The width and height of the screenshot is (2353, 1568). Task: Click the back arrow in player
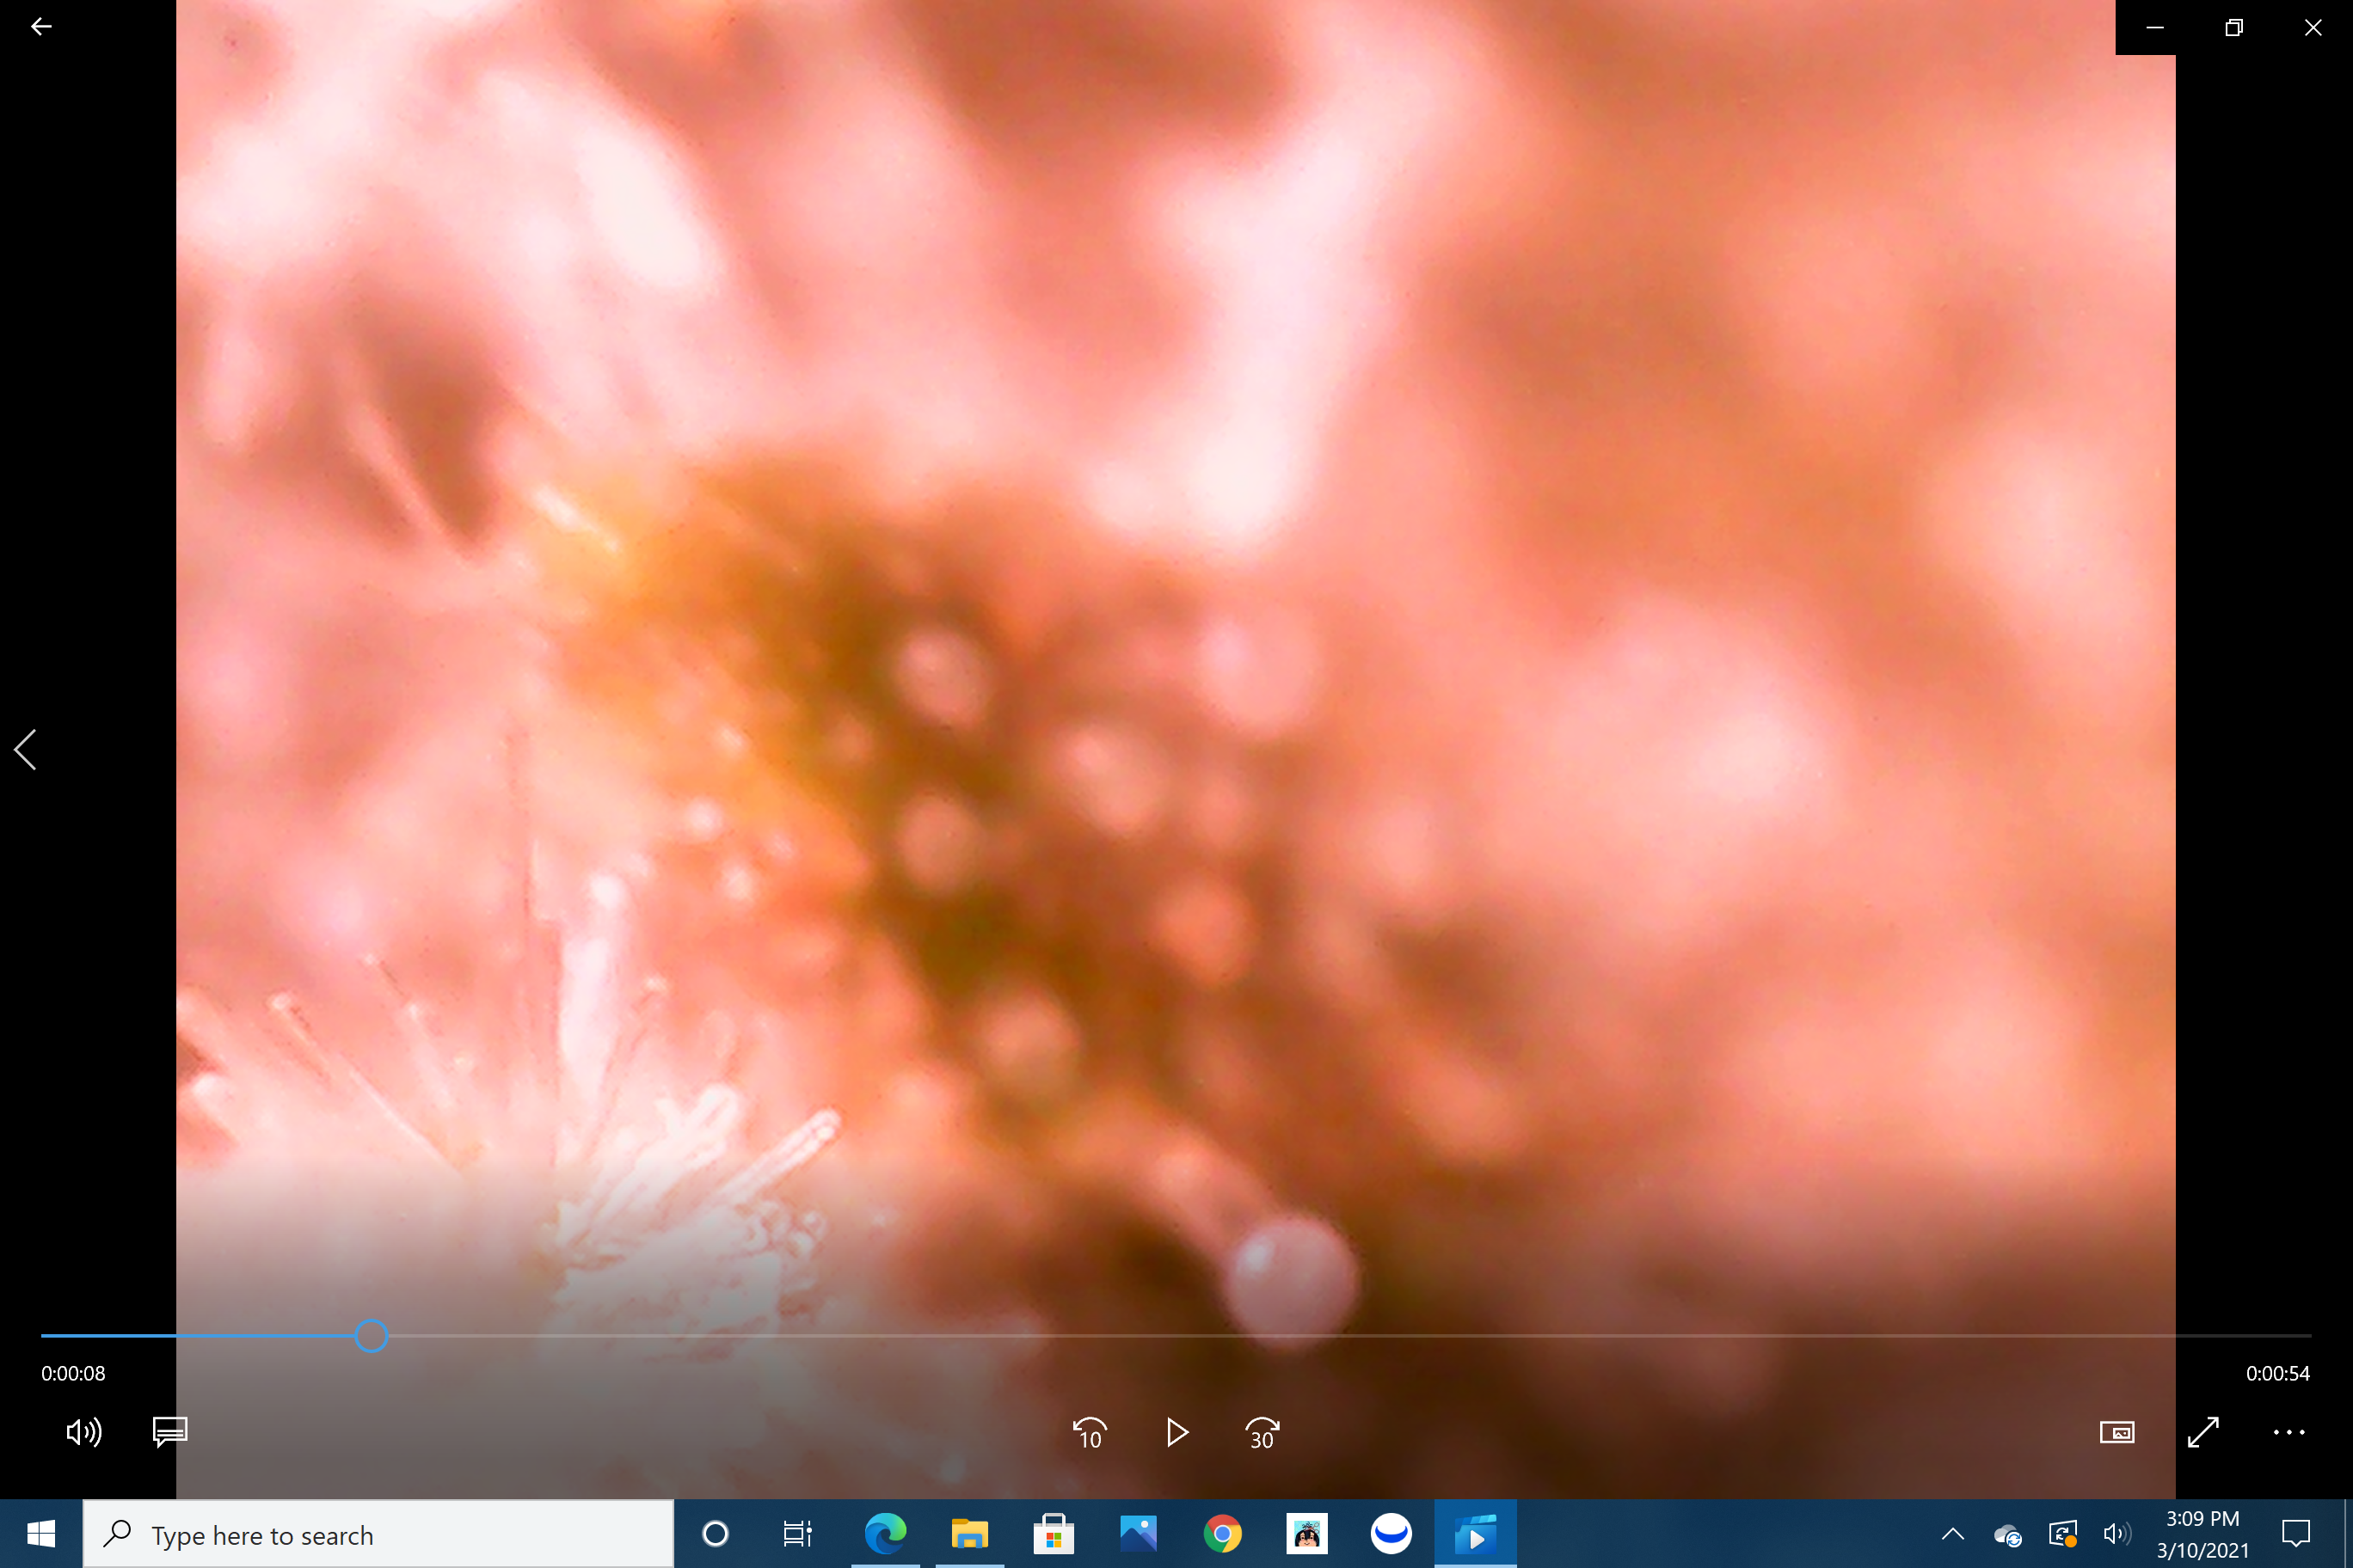click(x=41, y=27)
